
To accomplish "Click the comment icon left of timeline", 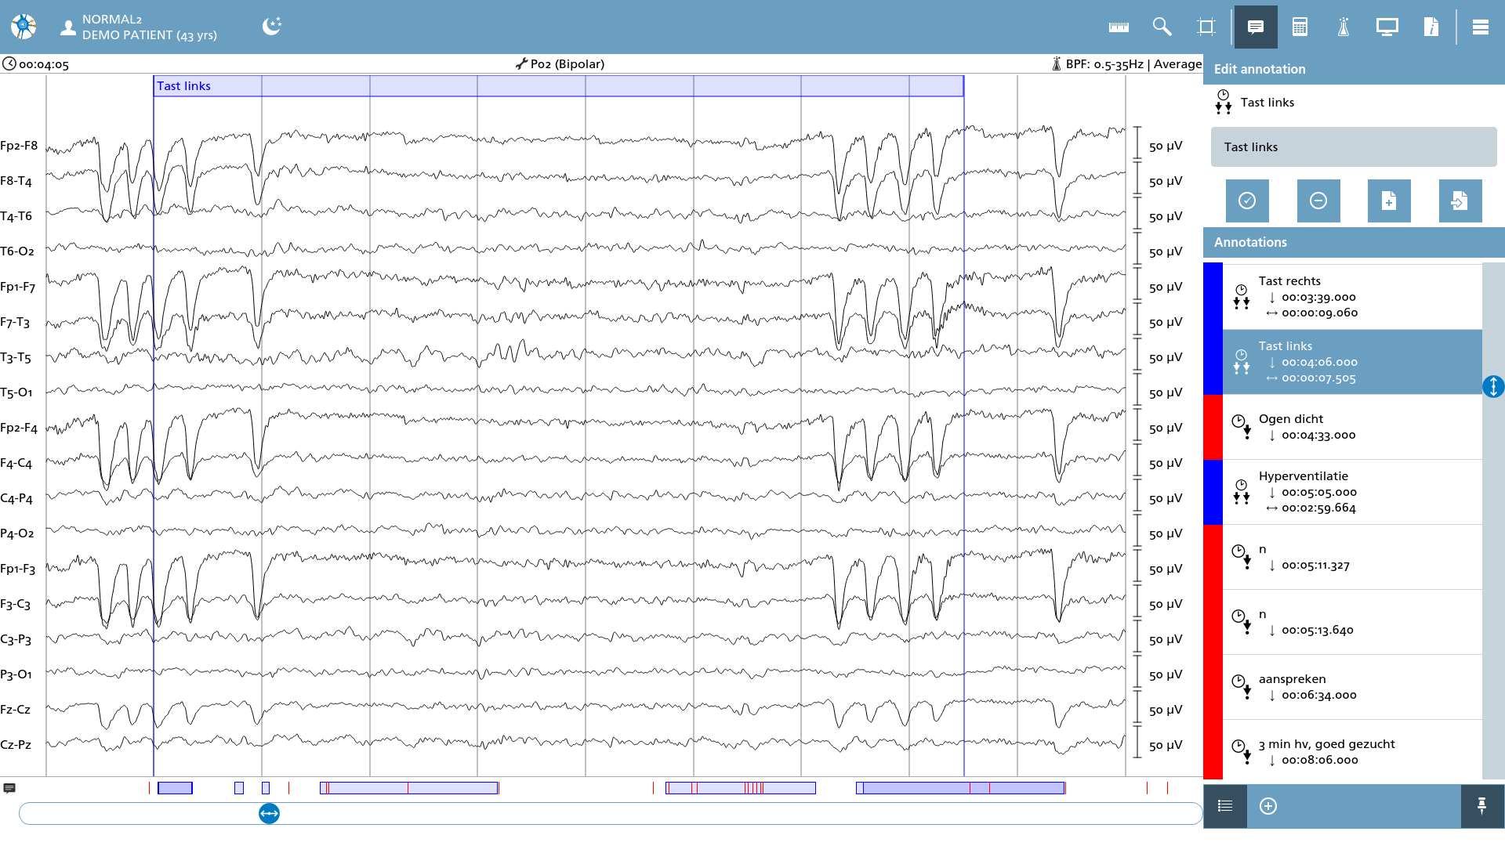I will coord(9,789).
